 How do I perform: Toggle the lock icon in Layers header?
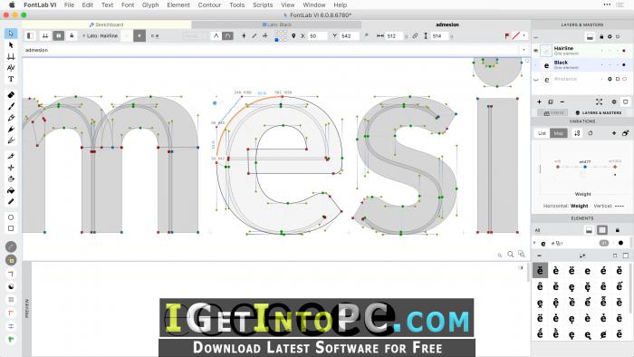601,37
